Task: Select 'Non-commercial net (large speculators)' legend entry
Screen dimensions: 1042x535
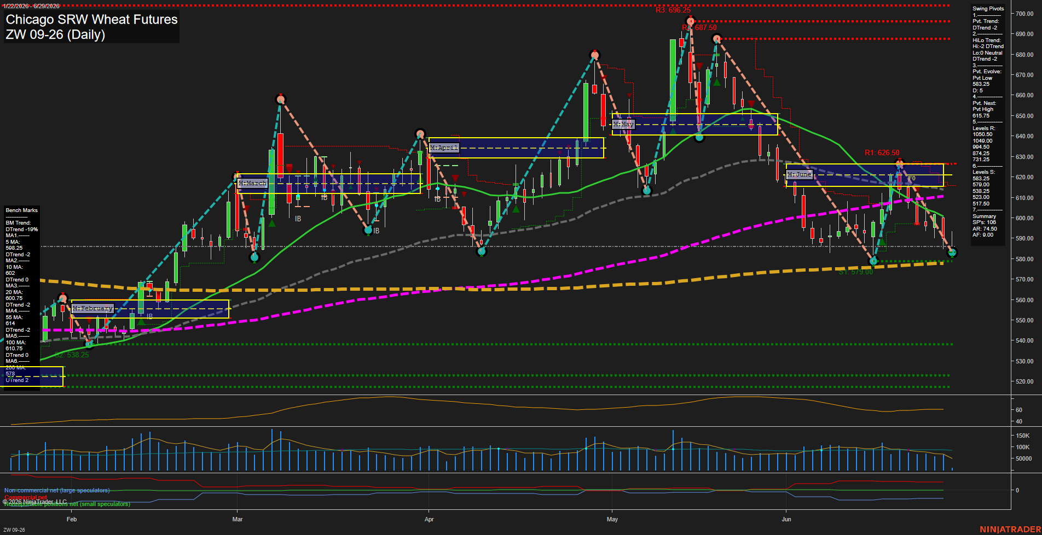Action: pyautogui.click(x=57, y=491)
